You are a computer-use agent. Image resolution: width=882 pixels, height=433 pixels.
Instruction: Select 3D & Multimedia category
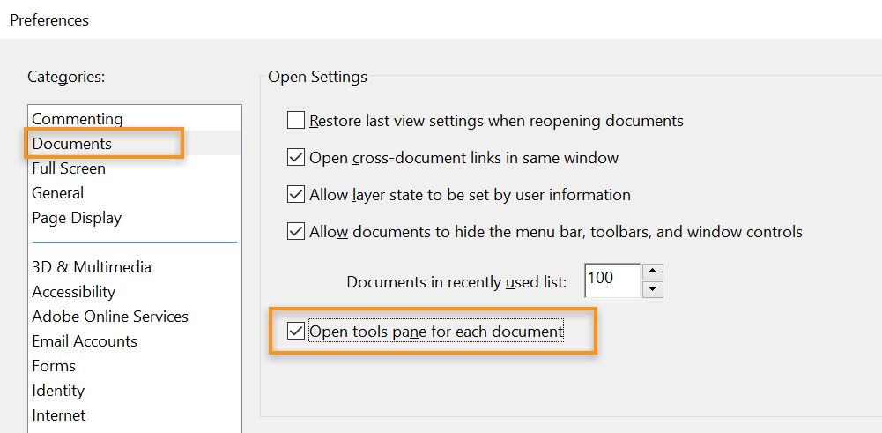92,267
